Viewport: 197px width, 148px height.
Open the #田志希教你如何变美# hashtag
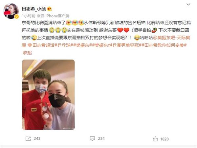(163, 45)
